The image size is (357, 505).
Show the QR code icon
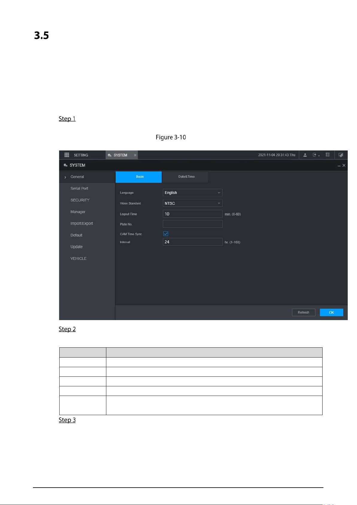point(328,155)
